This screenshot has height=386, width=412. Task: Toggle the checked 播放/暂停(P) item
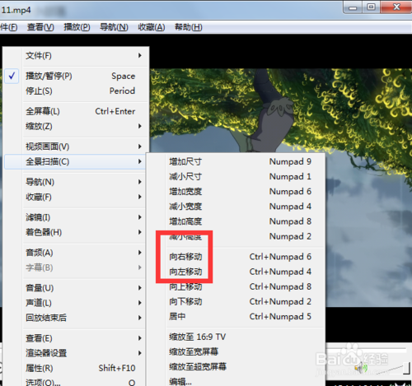[x=76, y=76]
